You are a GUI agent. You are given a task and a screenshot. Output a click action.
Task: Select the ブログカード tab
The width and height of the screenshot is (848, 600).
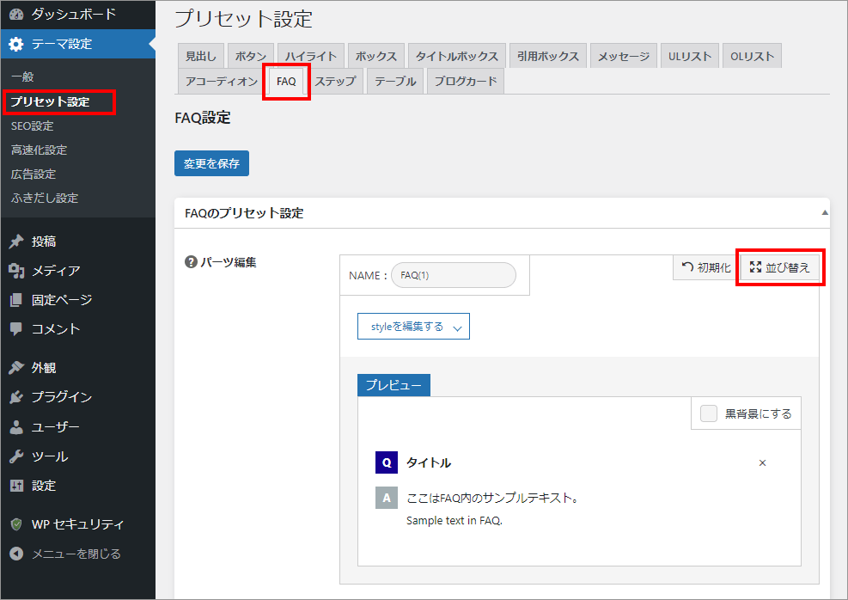465,82
